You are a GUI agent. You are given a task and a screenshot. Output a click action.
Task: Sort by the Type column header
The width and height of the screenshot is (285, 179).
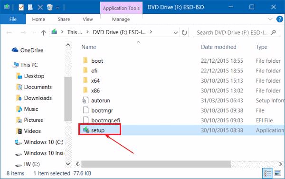pos(262,47)
